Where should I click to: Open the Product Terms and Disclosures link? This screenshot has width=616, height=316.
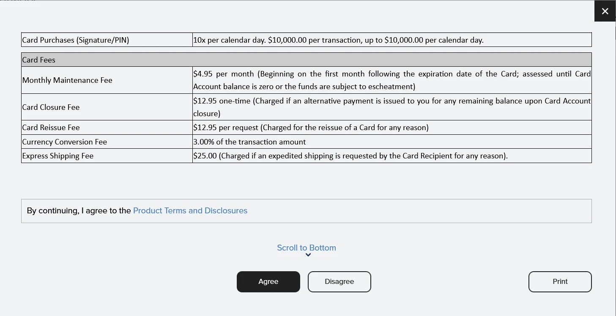190,210
